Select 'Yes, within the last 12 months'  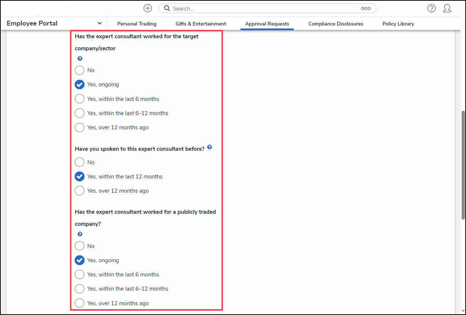click(x=79, y=177)
